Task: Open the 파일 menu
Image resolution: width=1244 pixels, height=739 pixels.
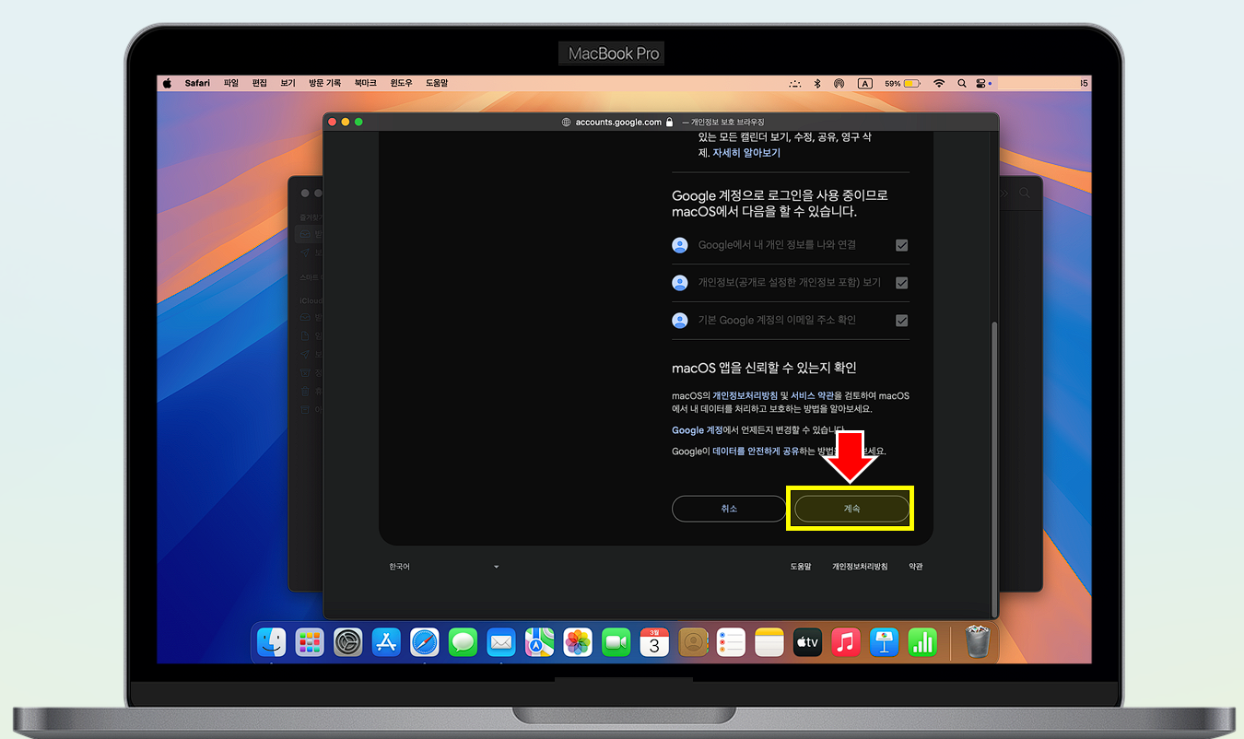Action: point(230,83)
